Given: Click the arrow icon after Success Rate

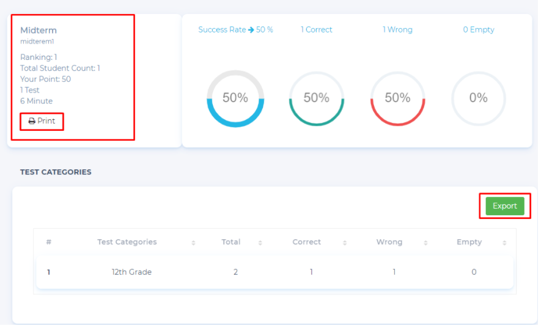Looking at the screenshot, I should click(251, 30).
